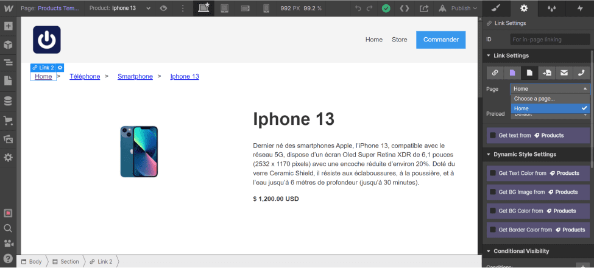The height and width of the screenshot is (268, 594).
Task: Switch to the Style brush tab
Action: click(x=497, y=9)
